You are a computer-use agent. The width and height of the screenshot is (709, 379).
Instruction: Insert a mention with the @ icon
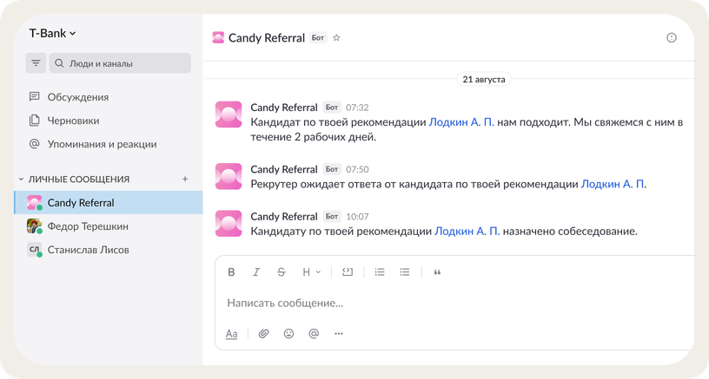click(x=314, y=333)
